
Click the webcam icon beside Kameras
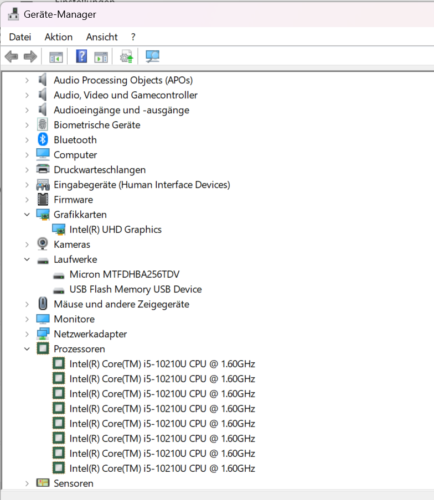point(43,244)
